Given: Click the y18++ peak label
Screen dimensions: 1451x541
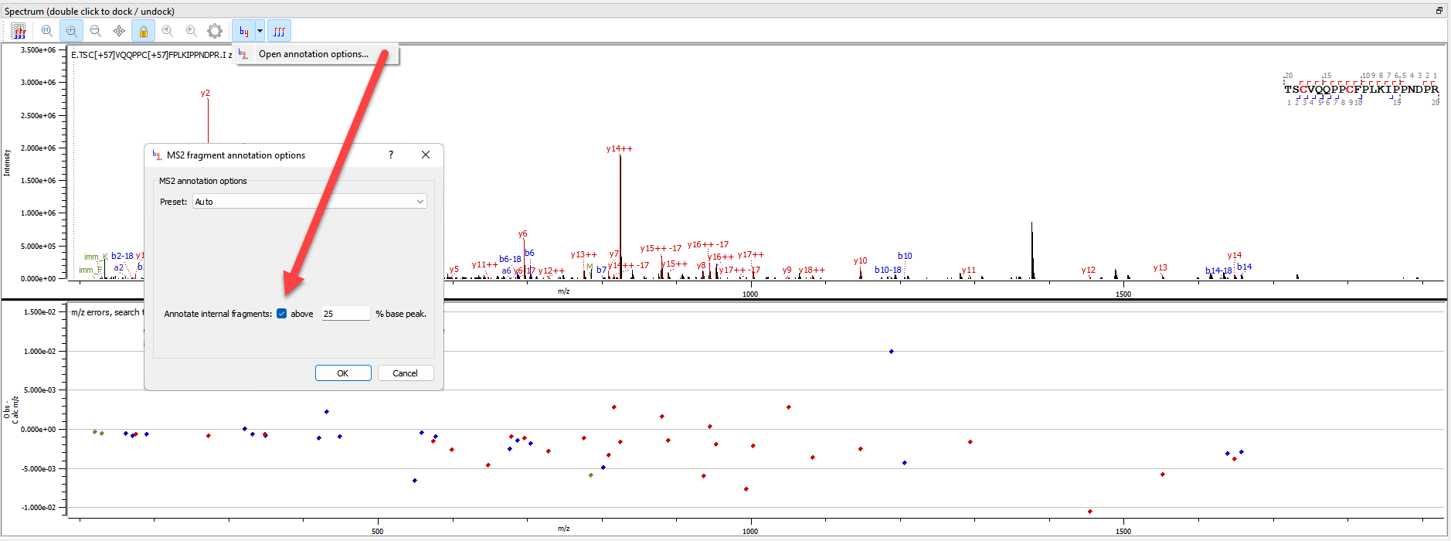Looking at the screenshot, I should [x=811, y=270].
